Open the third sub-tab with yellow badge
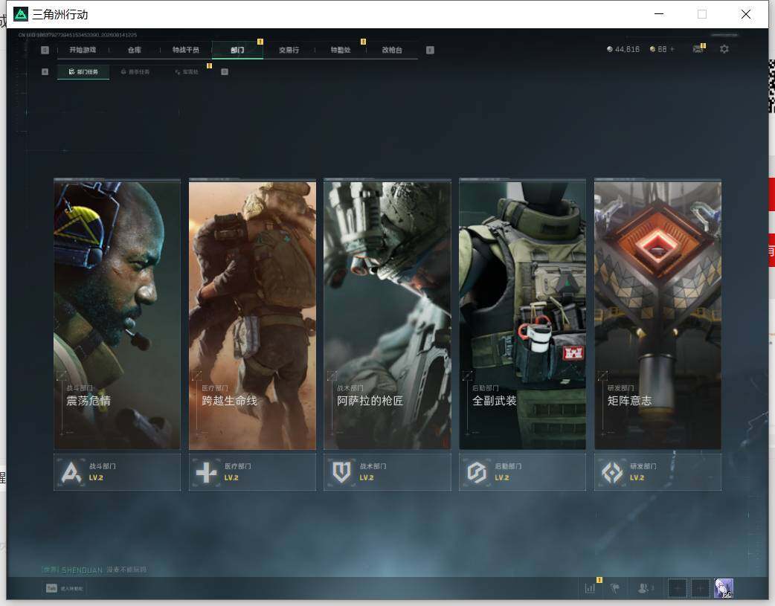The height and width of the screenshot is (606, 775). coord(187,71)
